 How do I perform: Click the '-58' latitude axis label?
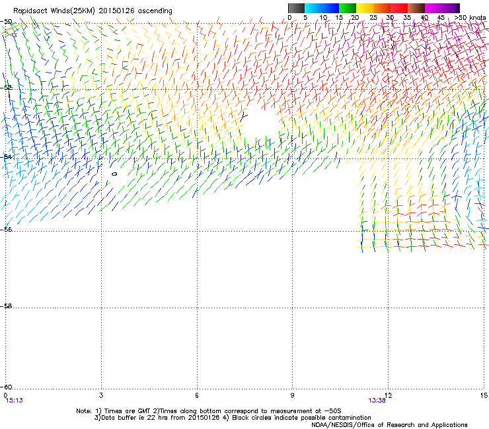point(6,306)
